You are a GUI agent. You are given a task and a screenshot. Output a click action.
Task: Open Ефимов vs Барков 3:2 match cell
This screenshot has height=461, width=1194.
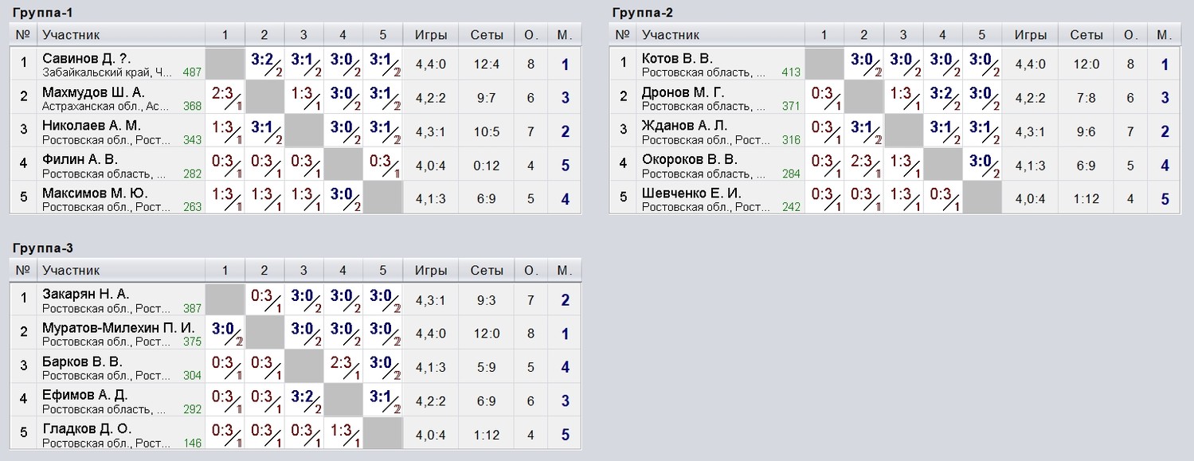coord(303,400)
